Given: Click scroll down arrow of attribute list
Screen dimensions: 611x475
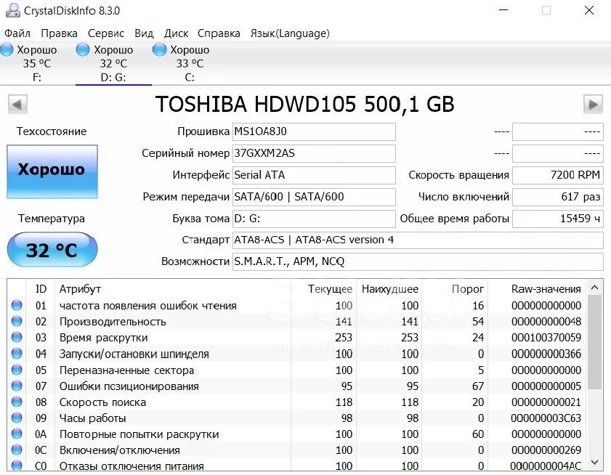Looking at the screenshot, I should 594,462.
